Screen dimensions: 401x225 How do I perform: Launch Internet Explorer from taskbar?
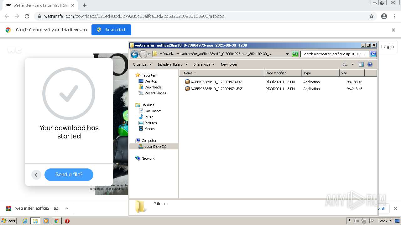pos(25,221)
